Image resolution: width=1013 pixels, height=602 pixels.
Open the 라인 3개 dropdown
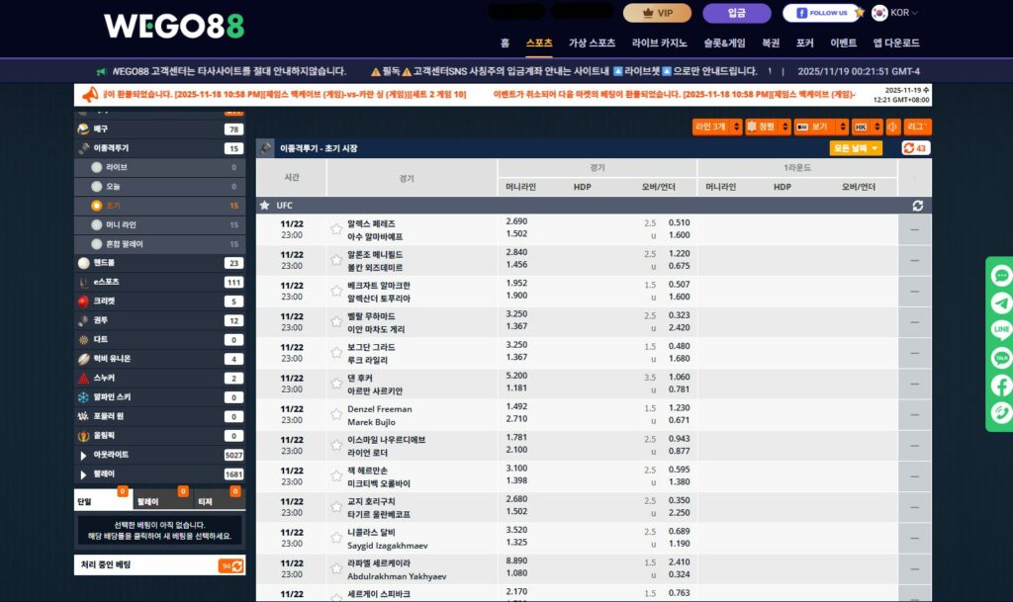coord(716,128)
